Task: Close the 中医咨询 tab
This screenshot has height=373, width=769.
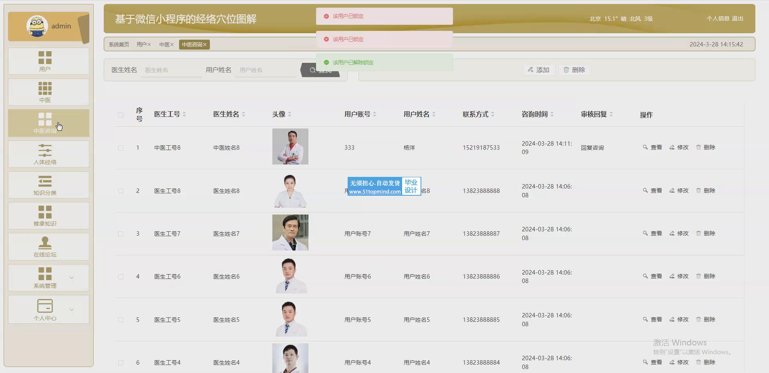Action: coord(205,44)
